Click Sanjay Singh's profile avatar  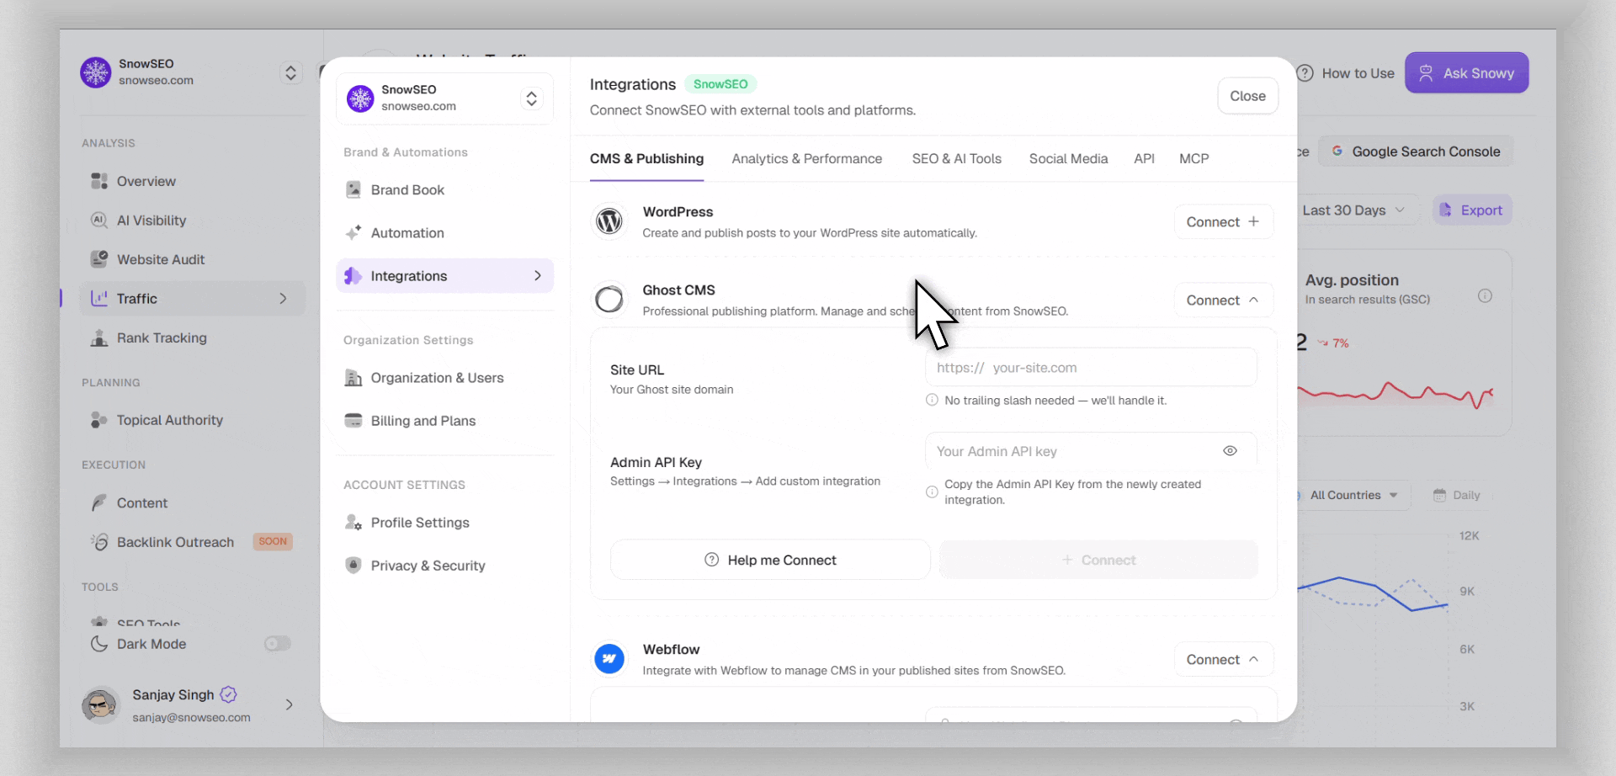coord(101,705)
